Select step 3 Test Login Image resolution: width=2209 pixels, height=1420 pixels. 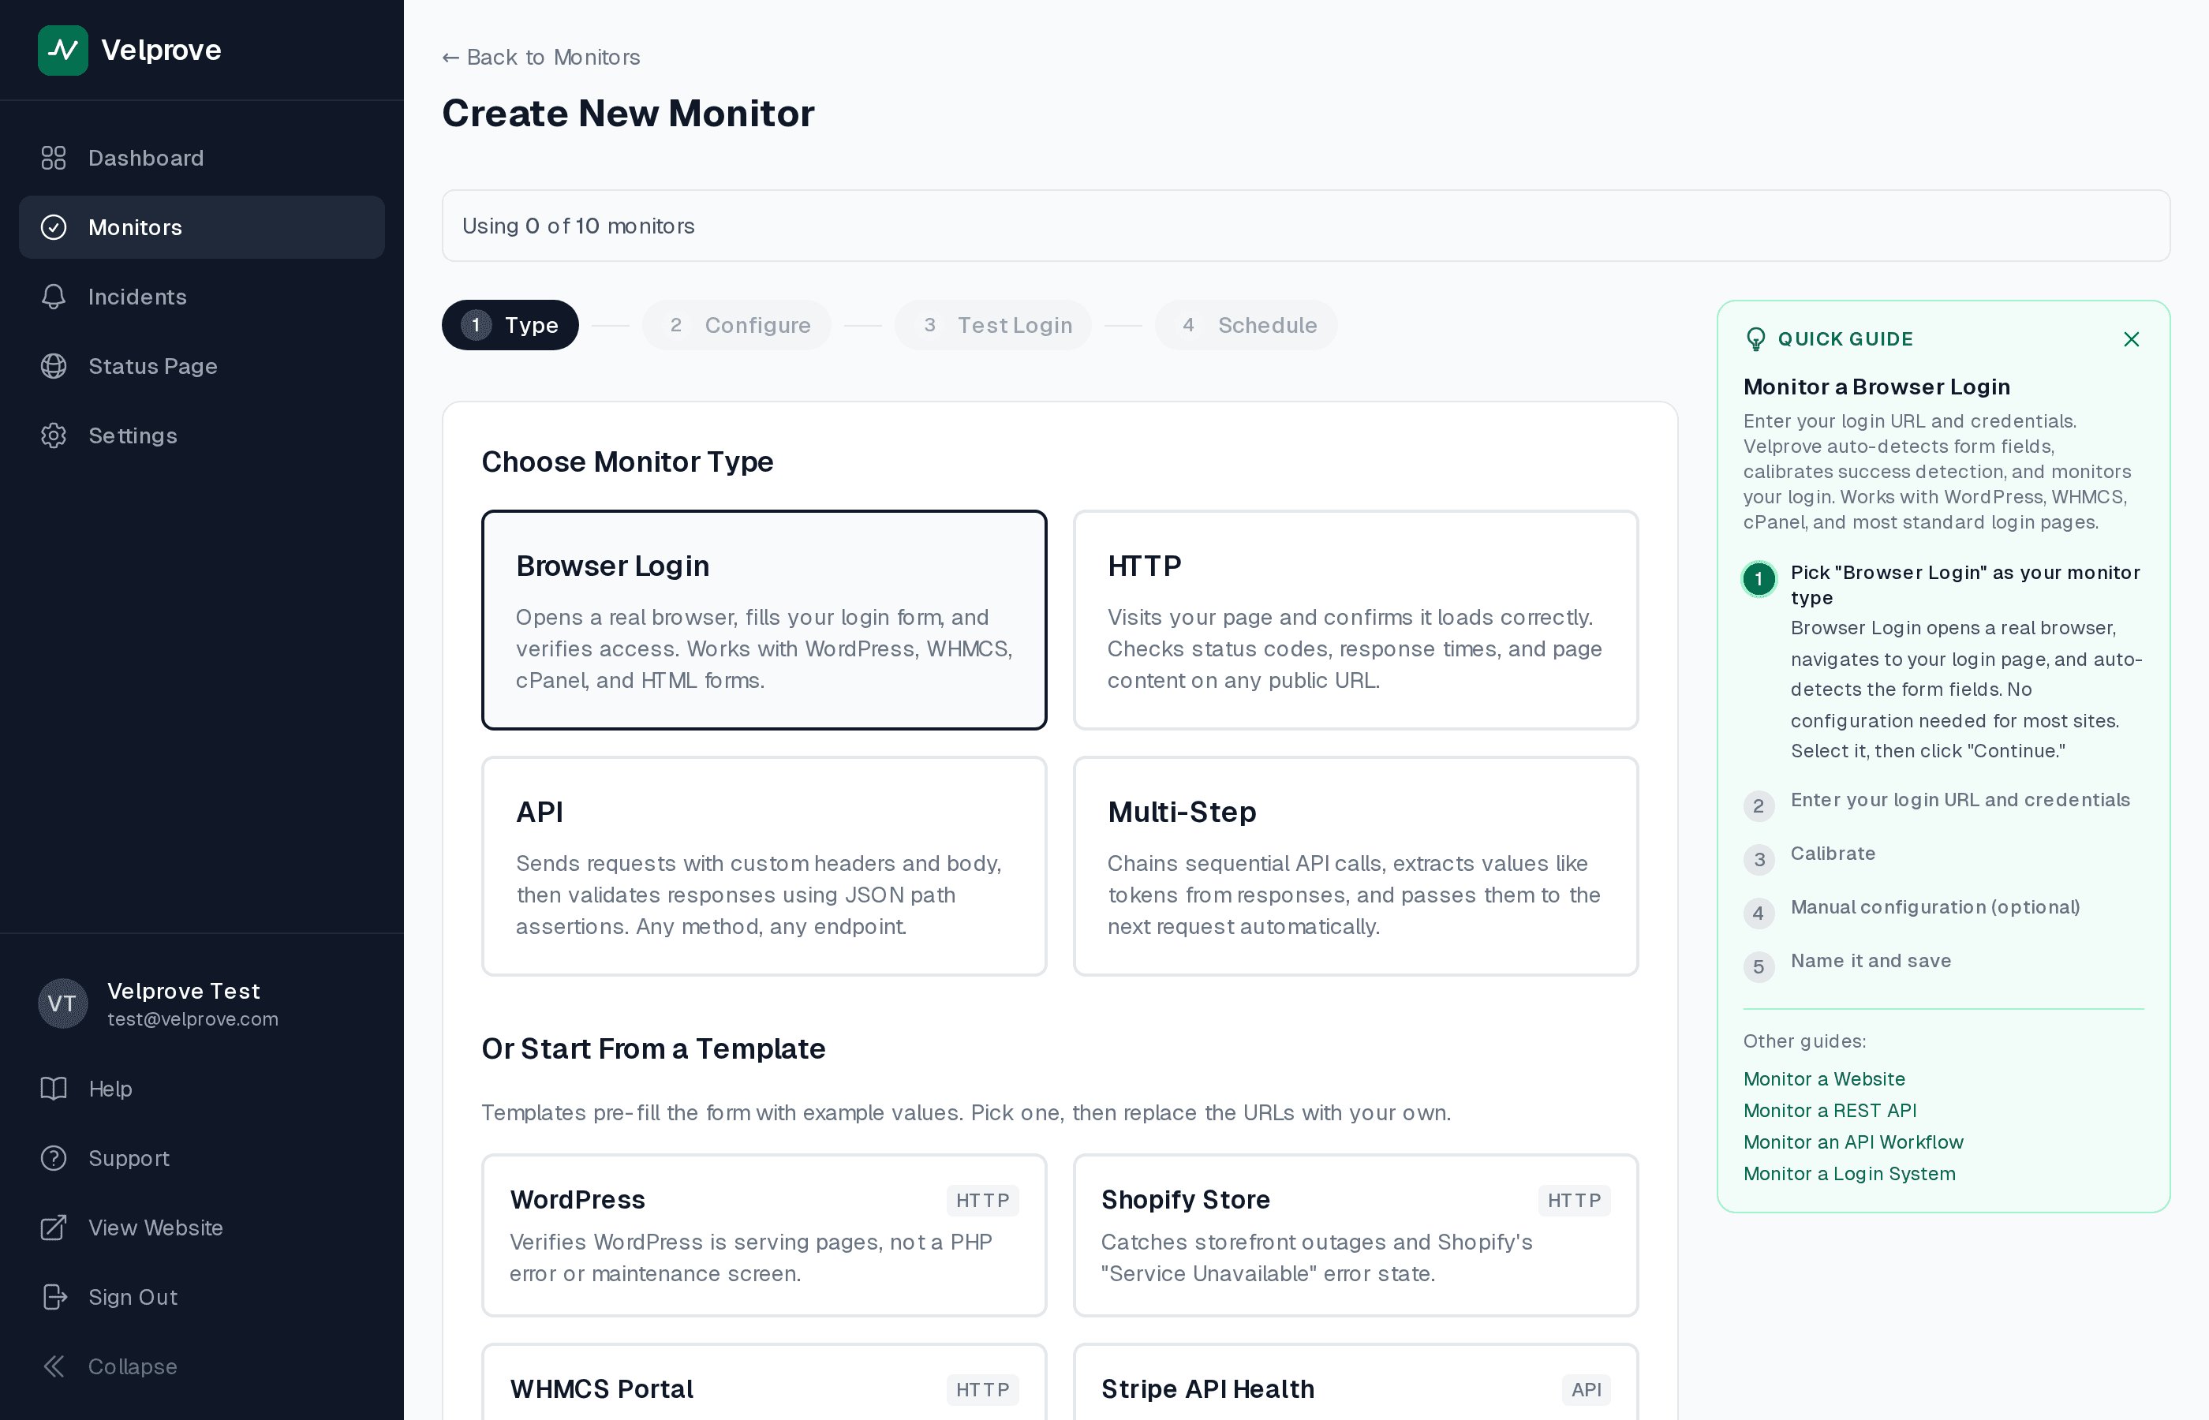pos(993,324)
